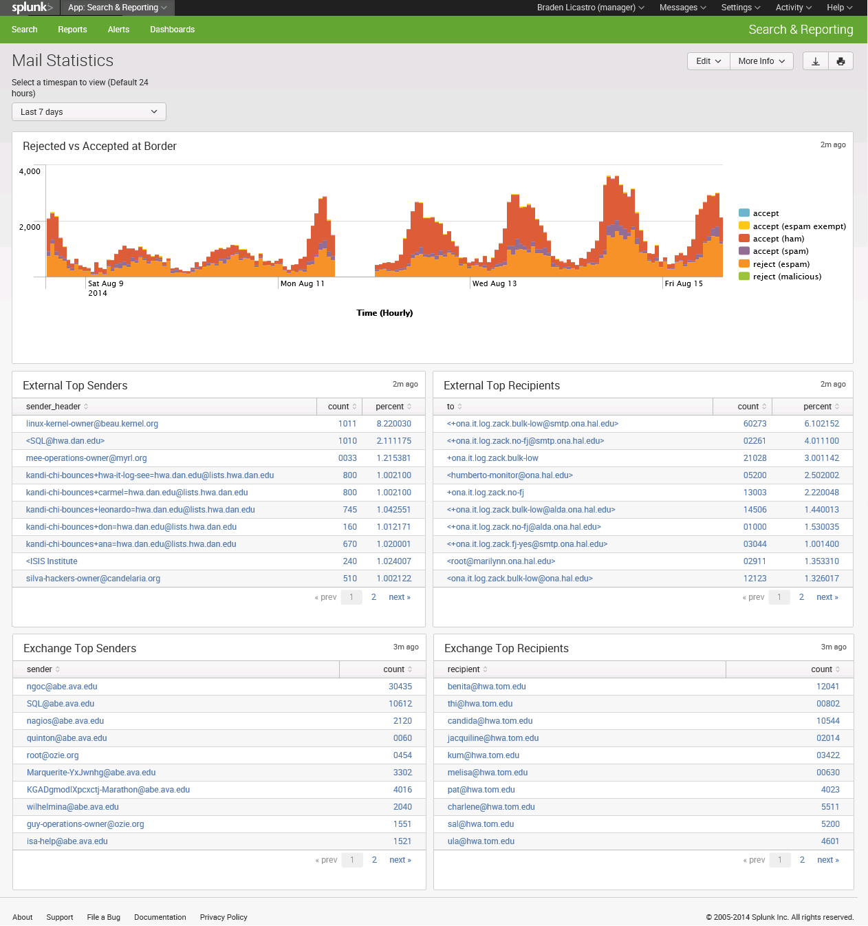Sort External Top Recipients by percent column
The height and width of the screenshot is (926, 868).
click(821, 407)
